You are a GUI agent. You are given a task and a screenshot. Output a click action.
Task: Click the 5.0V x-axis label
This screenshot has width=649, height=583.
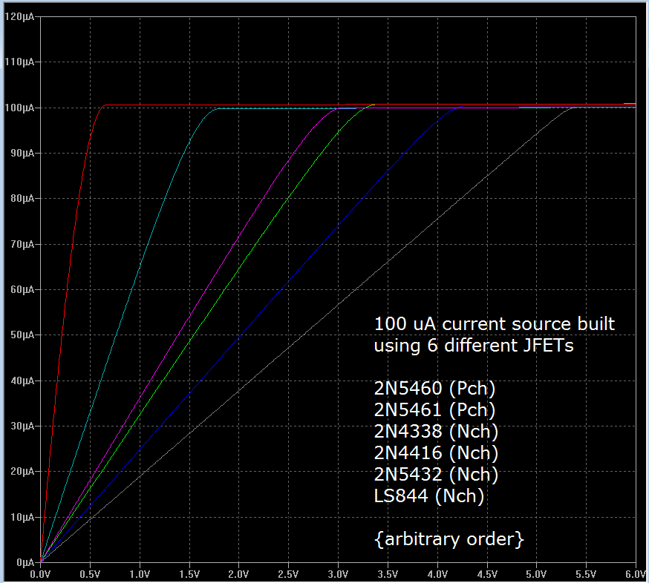coord(536,574)
